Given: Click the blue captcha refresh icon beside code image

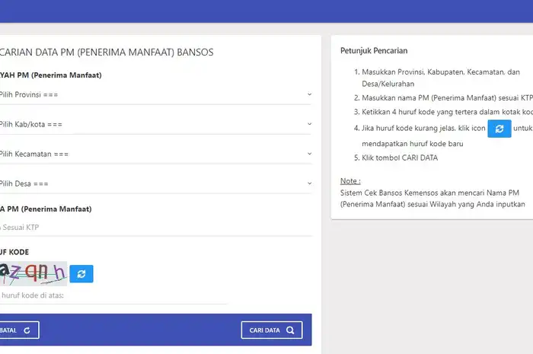Looking at the screenshot, I should point(81,274).
